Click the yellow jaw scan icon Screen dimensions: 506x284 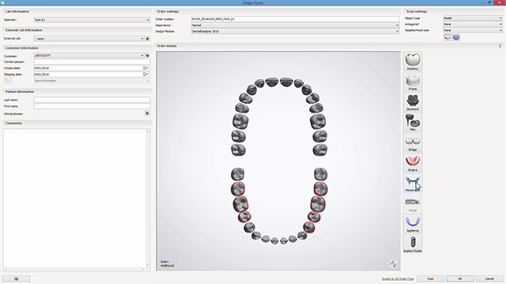pos(447,37)
